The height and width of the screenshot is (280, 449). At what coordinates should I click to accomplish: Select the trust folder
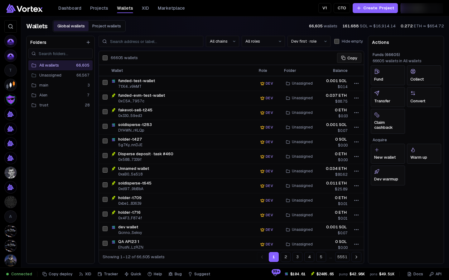point(60,105)
